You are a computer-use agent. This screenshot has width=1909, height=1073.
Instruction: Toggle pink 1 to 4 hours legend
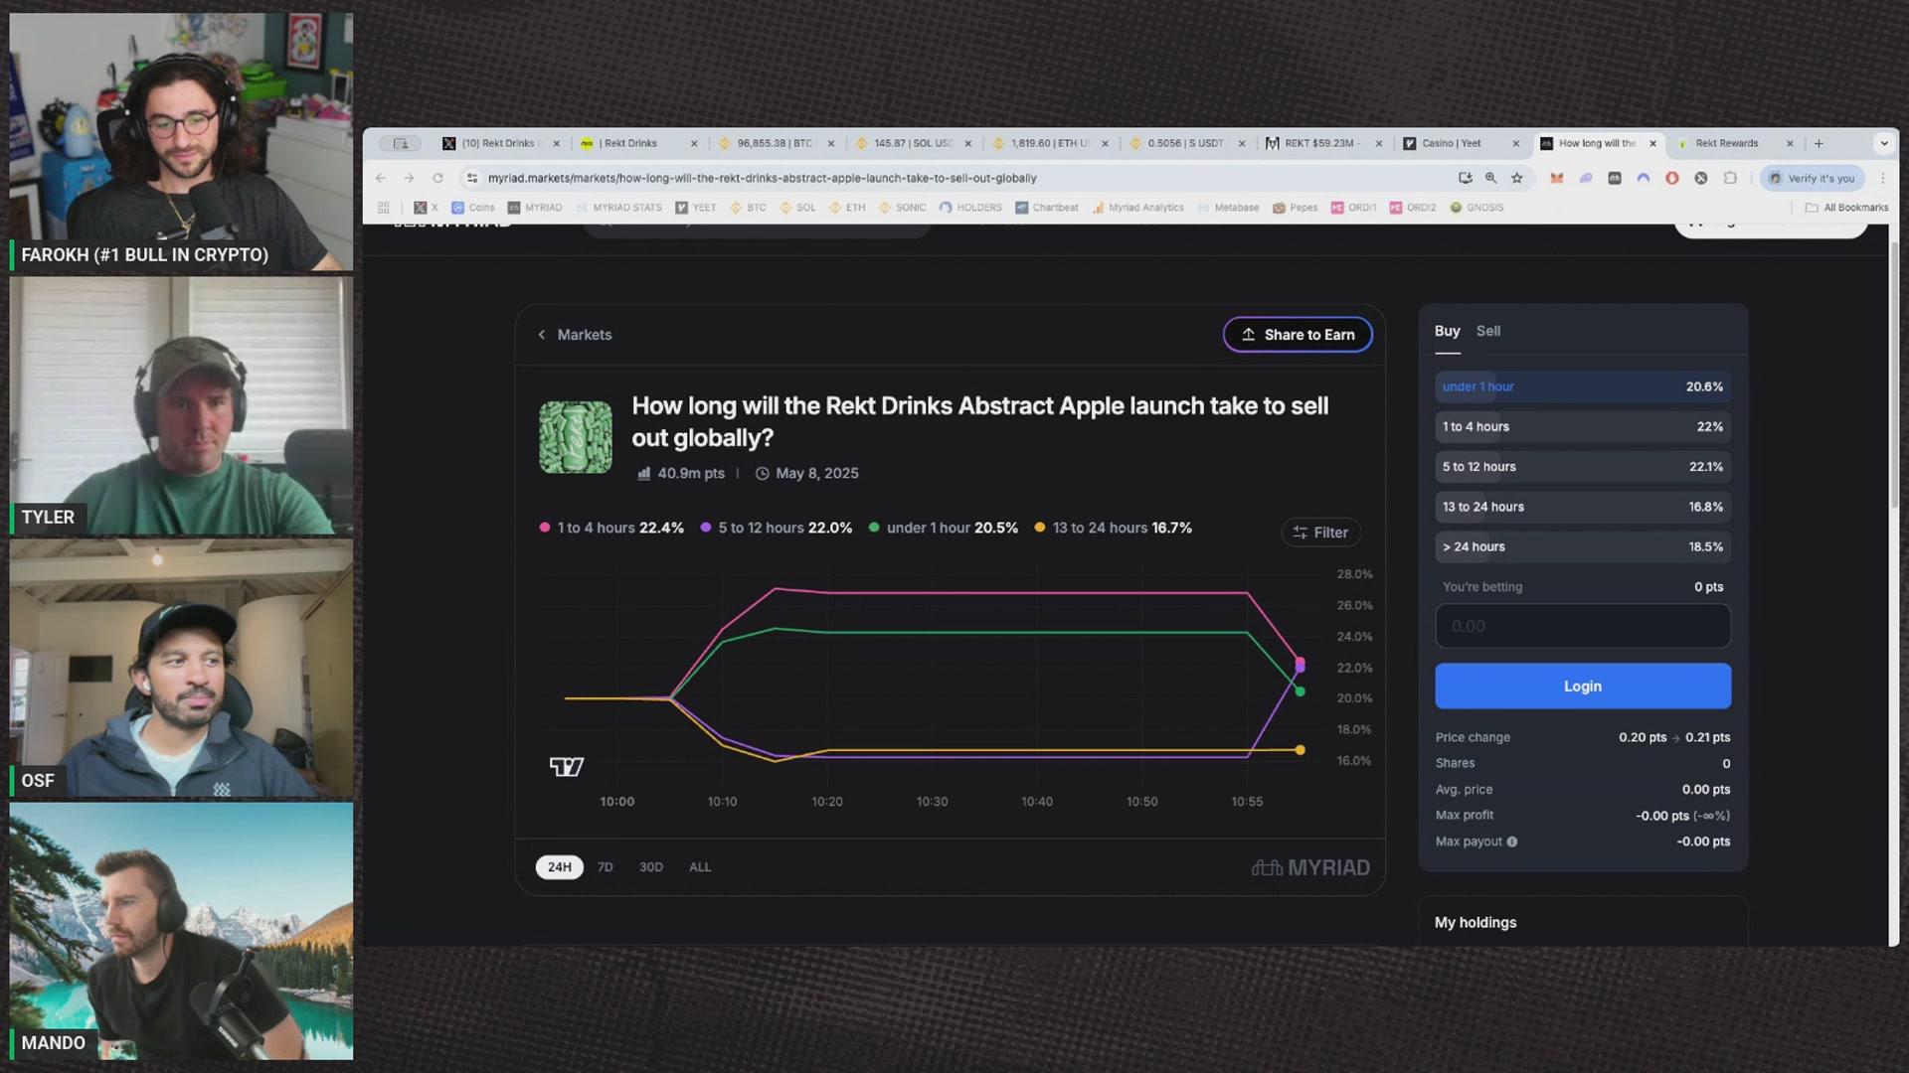coord(611,528)
